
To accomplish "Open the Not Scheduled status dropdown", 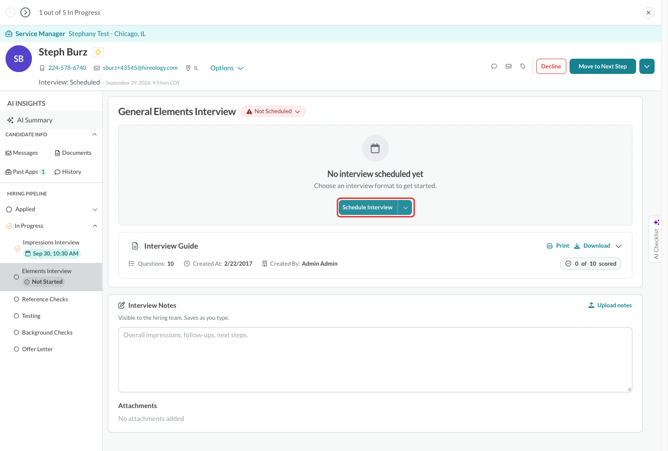I will (x=273, y=111).
